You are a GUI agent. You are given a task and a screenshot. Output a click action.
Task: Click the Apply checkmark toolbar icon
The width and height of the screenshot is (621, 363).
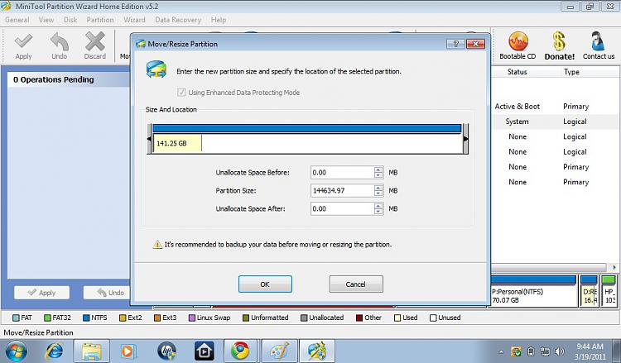[x=23, y=41]
